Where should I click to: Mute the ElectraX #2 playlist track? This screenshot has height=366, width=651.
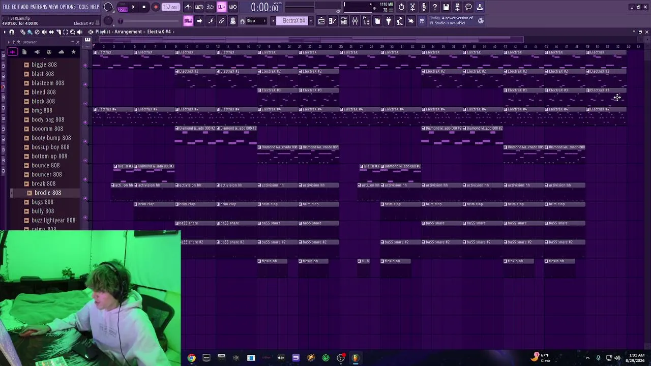coord(85,84)
